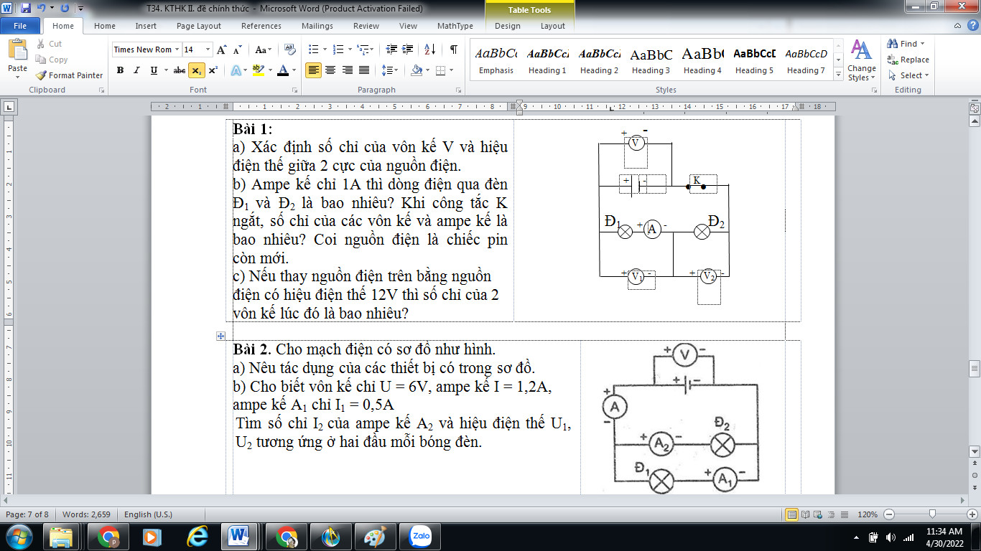
Task: Click the yellow text highlight color
Action: 258,70
